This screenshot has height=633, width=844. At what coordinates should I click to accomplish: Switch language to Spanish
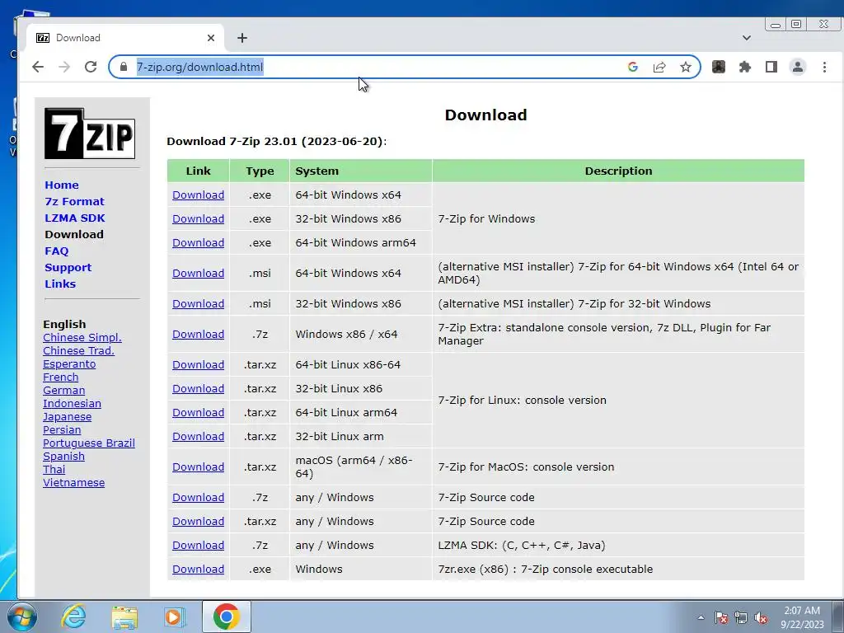click(x=63, y=456)
